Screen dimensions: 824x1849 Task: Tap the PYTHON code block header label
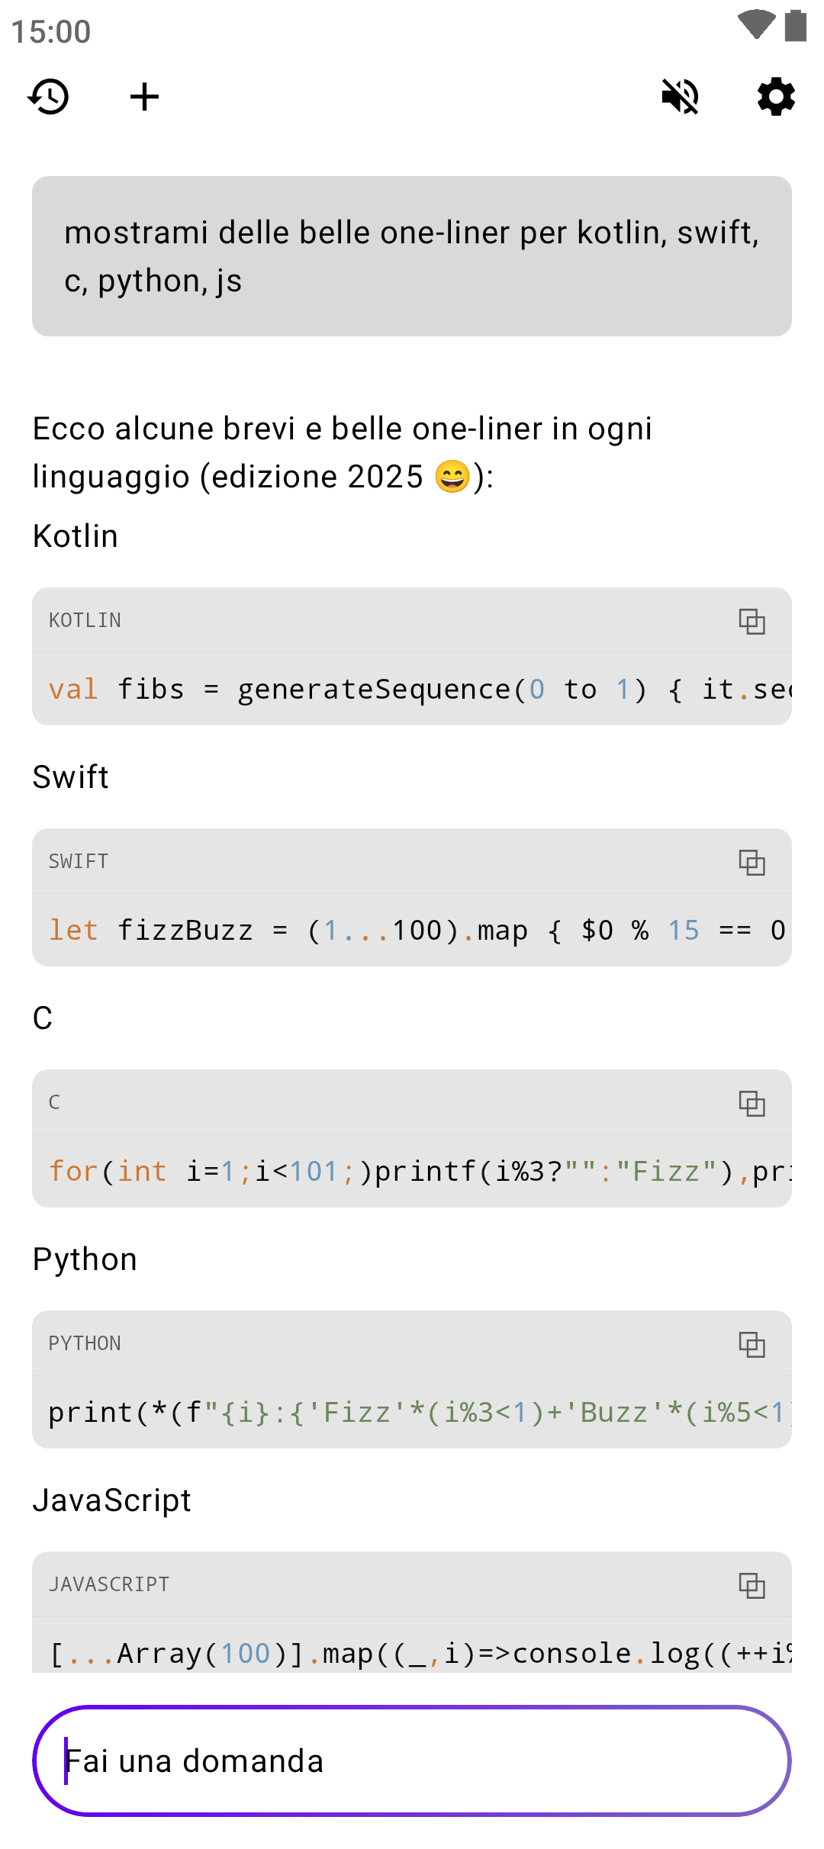(x=85, y=1344)
